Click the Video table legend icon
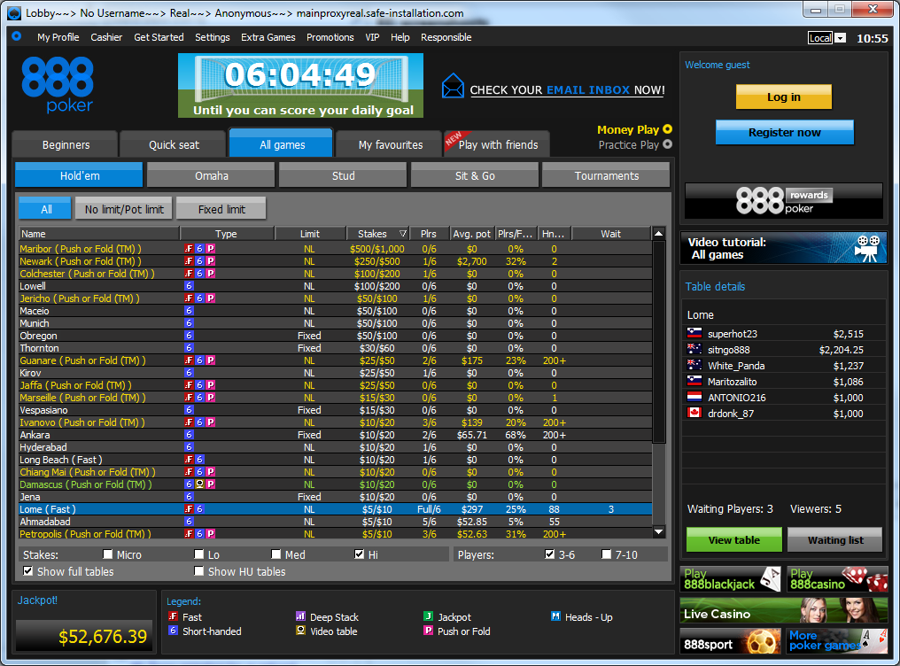 click(x=300, y=631)
